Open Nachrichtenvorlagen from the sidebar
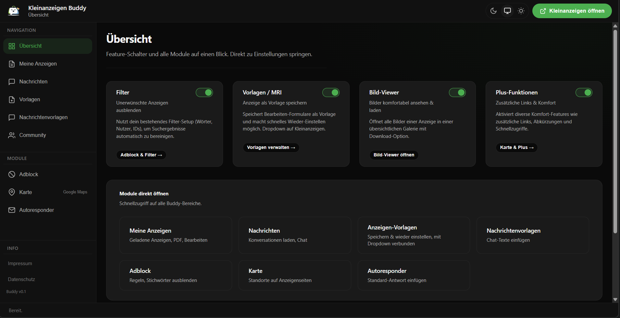The image size is (620, 318). [x=43, y=117]
